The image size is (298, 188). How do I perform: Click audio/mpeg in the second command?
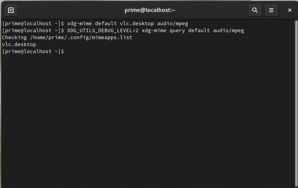pos(229,30)
